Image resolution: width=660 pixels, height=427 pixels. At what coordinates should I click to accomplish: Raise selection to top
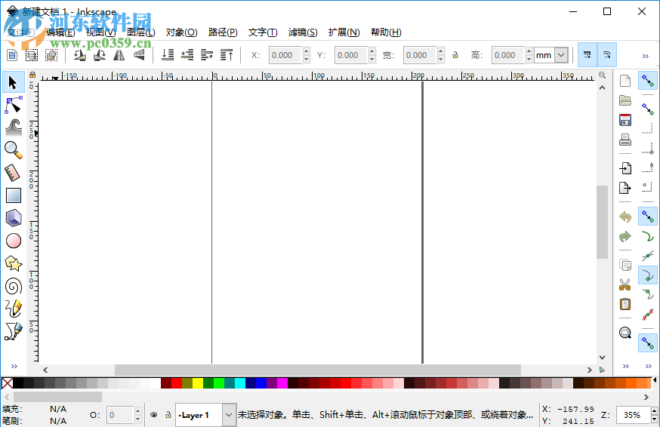point(227,55)
